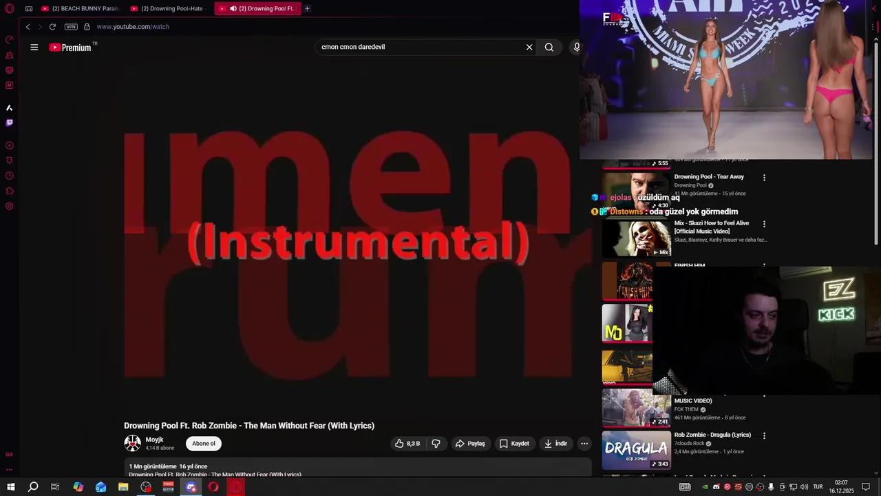
Task: Open a new tab with plus button
Action: [x=307, y=8]
